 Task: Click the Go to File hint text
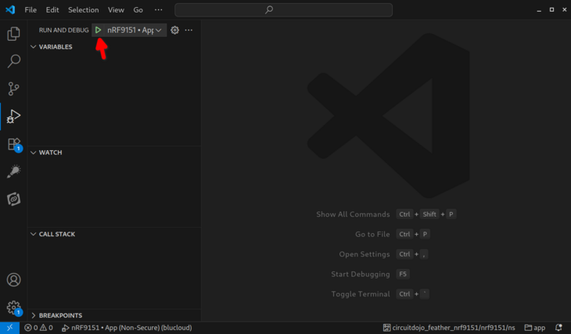tap(372, 234)
